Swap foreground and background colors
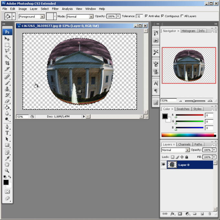This screenshot has height=220, width=220. pyautogui.click(x=9, y=177)
